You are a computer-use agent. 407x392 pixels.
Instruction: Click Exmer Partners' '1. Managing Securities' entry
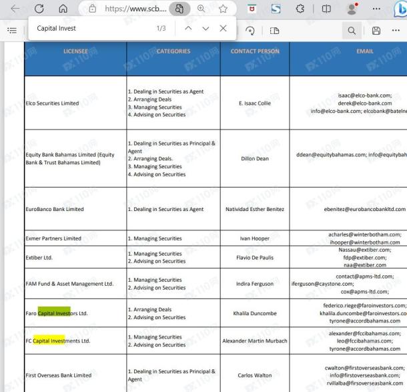(x=155, y=238)
